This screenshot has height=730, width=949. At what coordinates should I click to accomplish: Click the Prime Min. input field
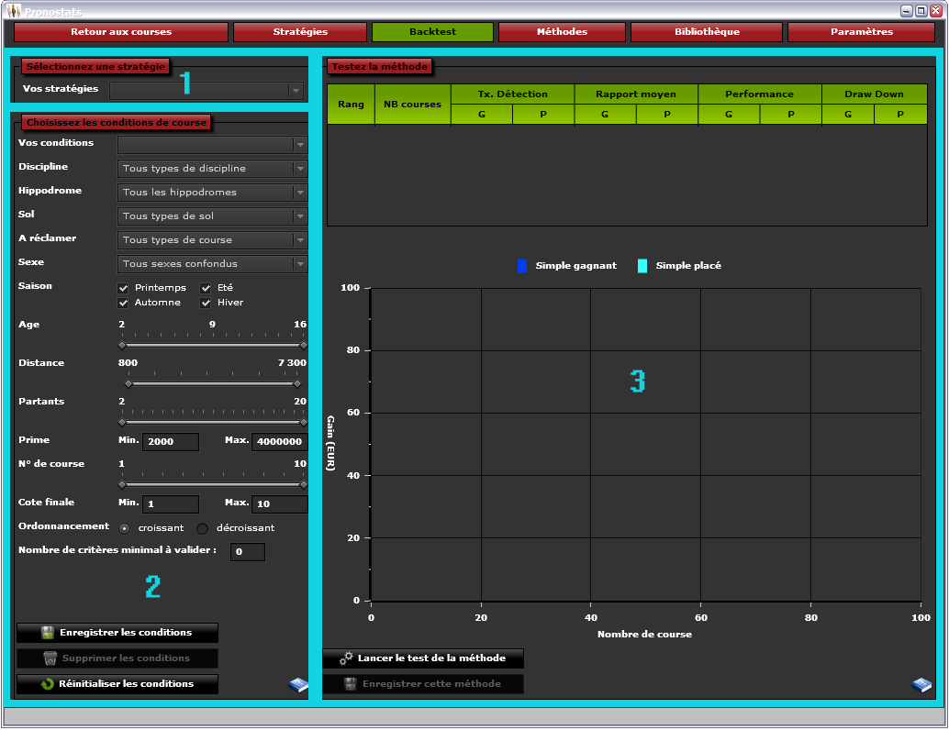pyautogui.click(x=171, y=442)
